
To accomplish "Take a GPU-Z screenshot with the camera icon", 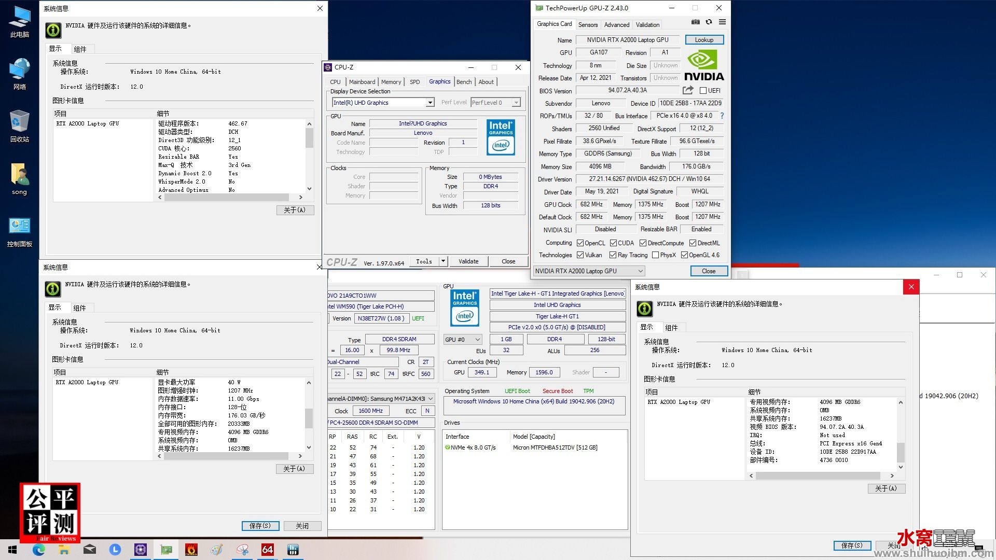I will click(696, 22).
